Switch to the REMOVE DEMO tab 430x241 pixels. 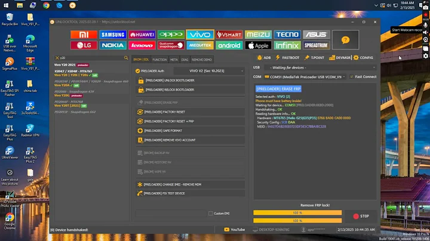(202, 60)
